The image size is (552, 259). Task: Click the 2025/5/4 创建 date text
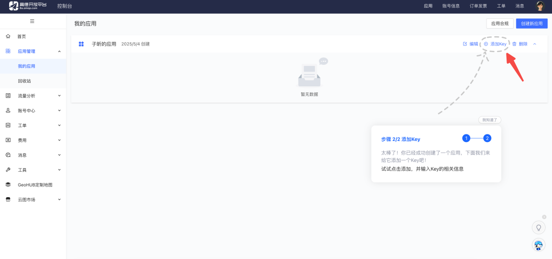[135, 44]
